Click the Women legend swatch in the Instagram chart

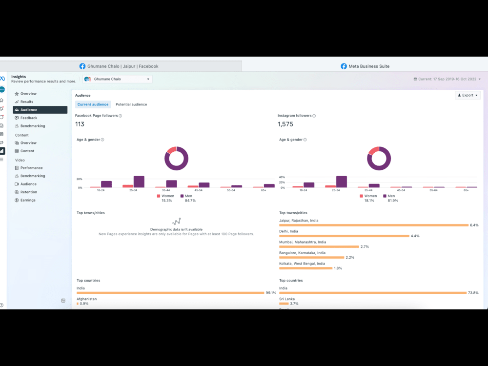pos(361,196)
